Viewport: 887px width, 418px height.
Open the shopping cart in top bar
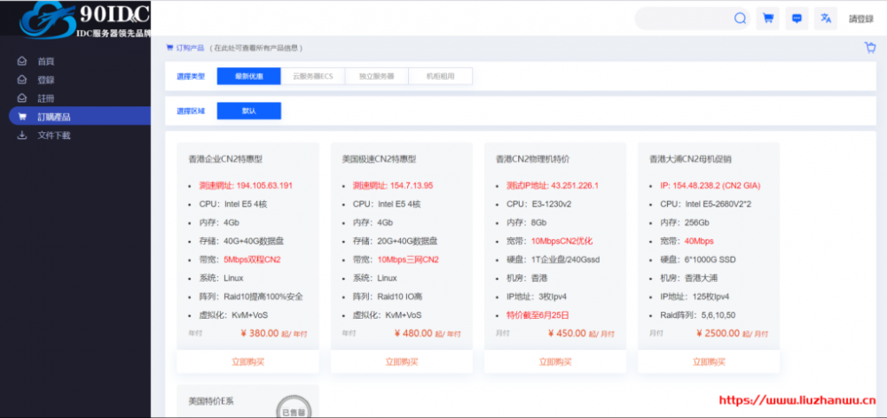(x=768, y=19)
